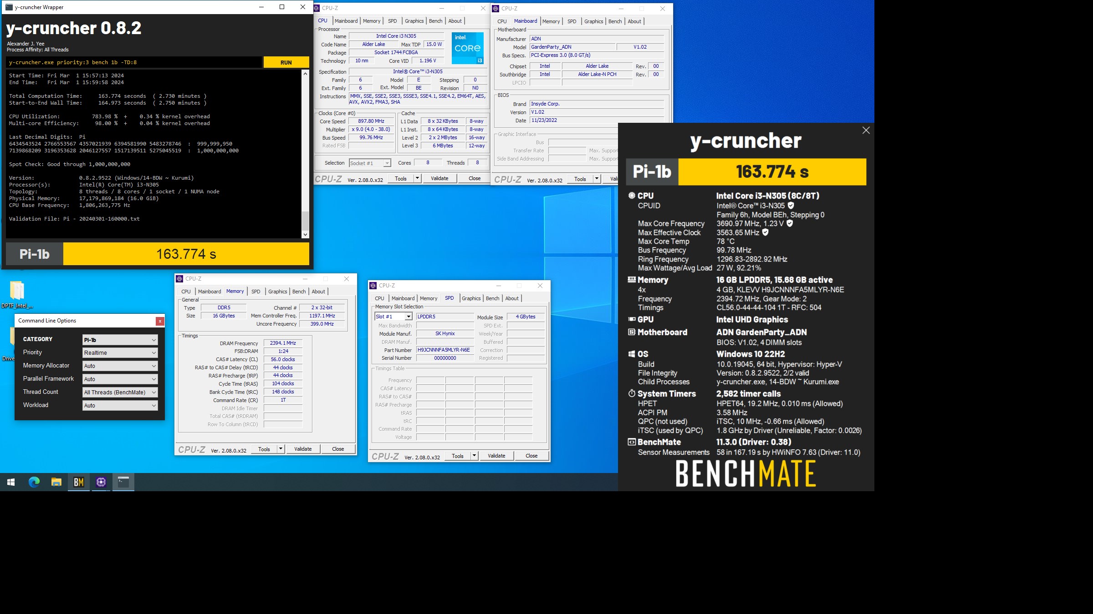The image size is (1093, 614).
Task: Select SPD tab in CPU-Z Mainboard window
Action: pyautogui.click(x=572, y=21)
